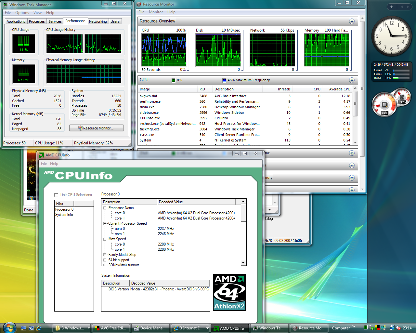This screenshot has height=333, width=416.
Task: Show hidden taskbar toolbar items chevron
Action: (x=354, y=326)
